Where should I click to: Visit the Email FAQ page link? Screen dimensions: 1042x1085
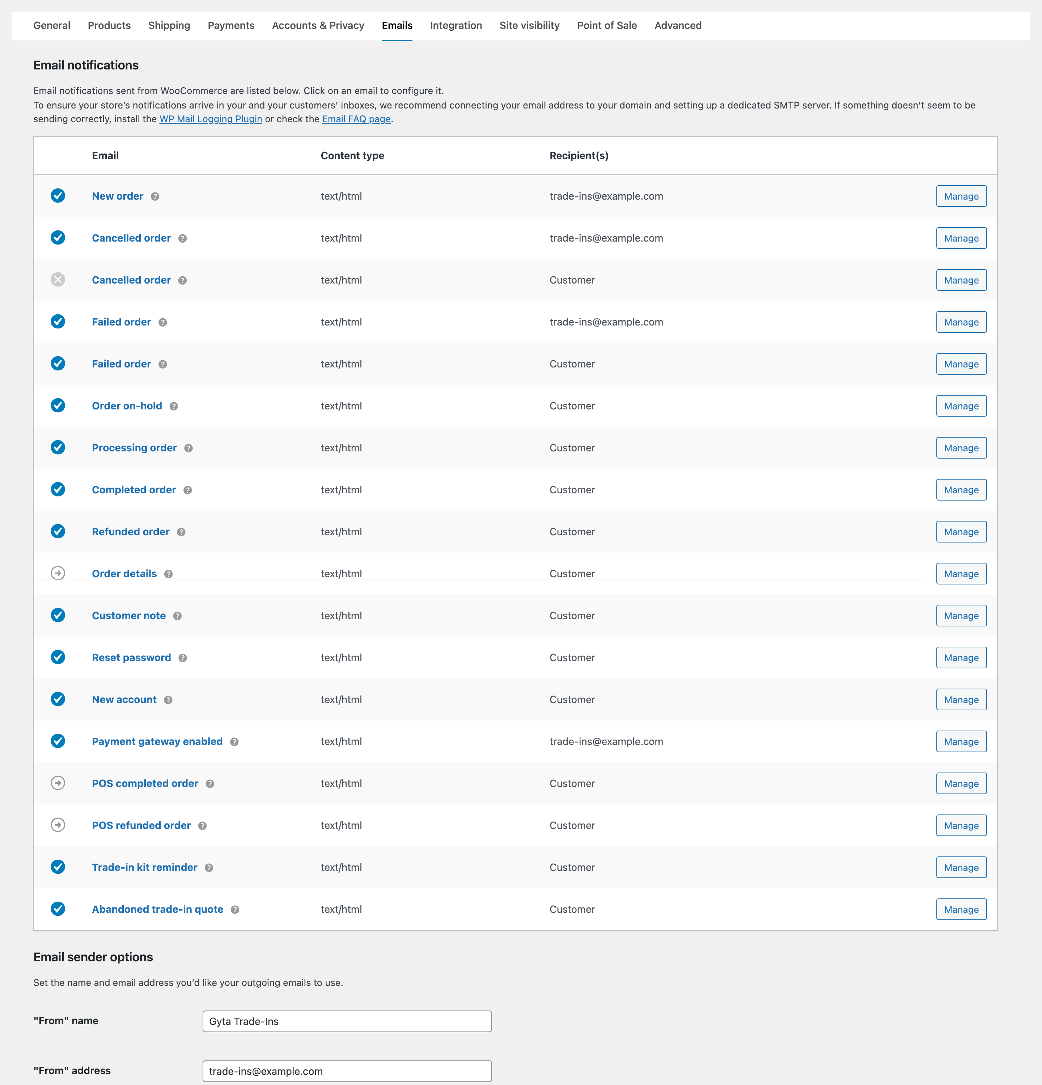356,119
